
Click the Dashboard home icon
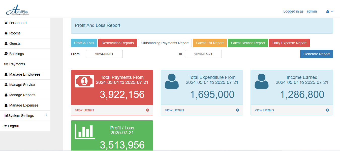(6, 23)
